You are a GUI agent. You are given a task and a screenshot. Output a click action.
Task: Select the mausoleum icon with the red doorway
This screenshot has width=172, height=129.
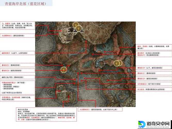(68, 95)
